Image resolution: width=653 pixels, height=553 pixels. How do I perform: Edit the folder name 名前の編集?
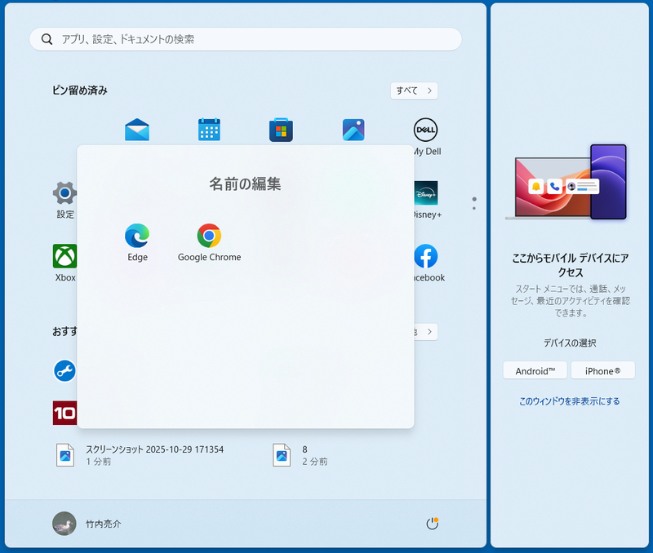(x=245, y=184)
